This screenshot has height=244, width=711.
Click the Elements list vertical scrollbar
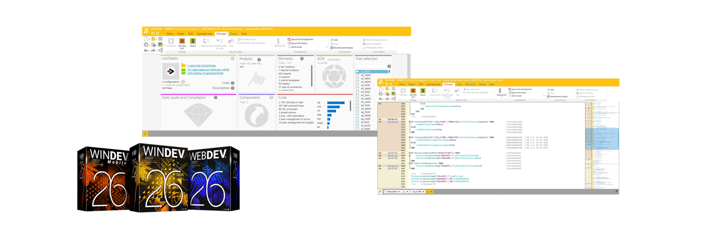tap(312, 76)
